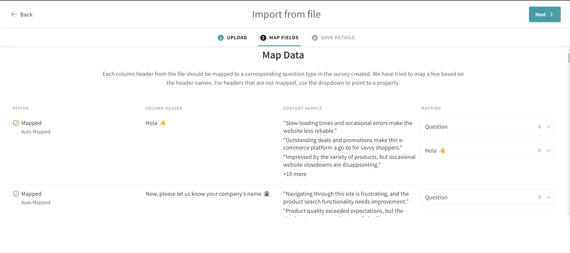The width and height of the screenshot is (570, 253).
Task: Open the Hola mapping dropdown chevron
Action: click(x=548, y=150)
